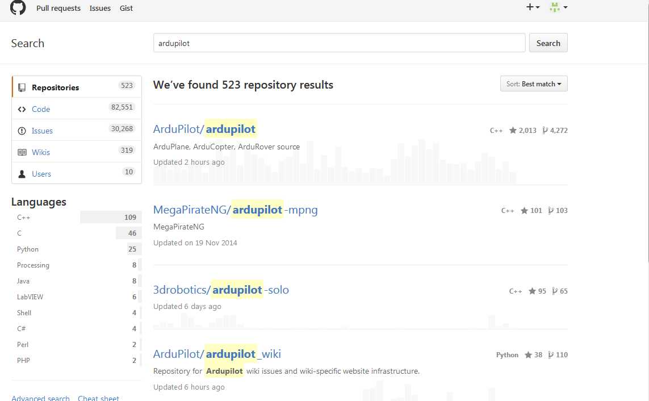The height and width of the screenshot is (401, 649).
Task: Click fork icon for ardupilot_wiki (110)
Action: [x=551, y=354]
